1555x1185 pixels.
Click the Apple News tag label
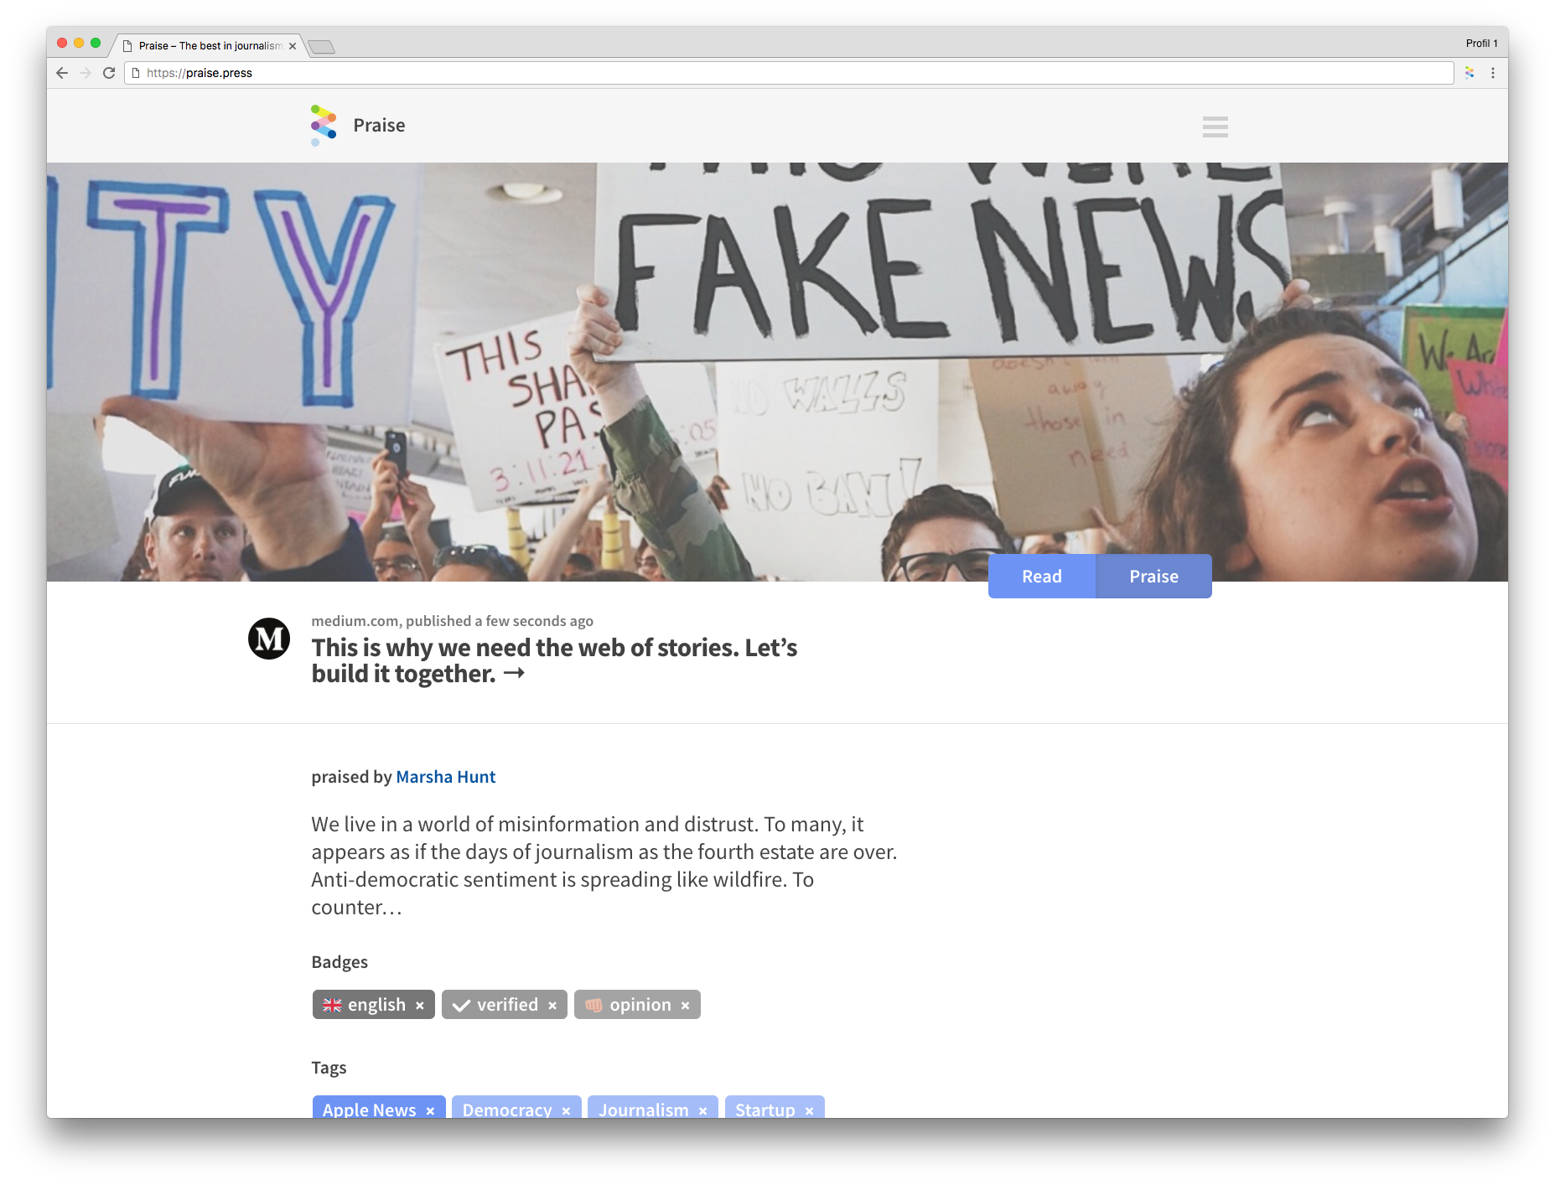[369, 1110]
